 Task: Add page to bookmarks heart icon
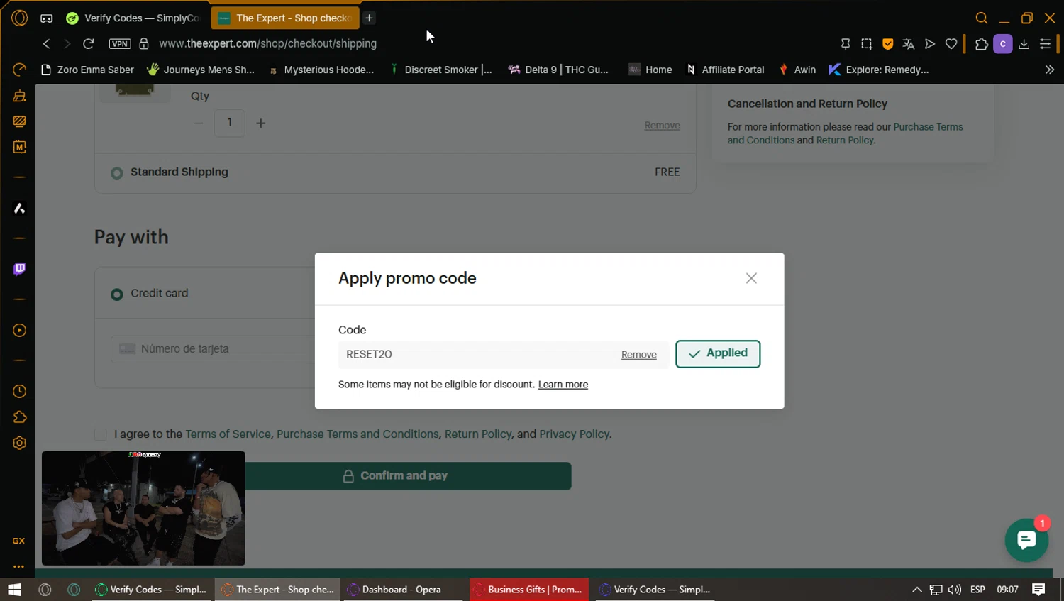point(951,44)
